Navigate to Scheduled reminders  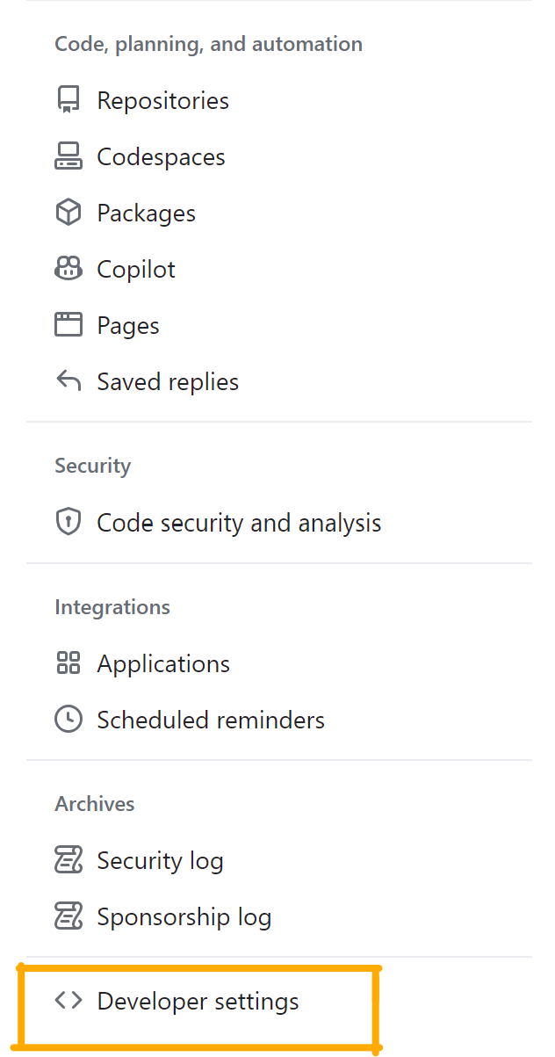coord(211,720)
